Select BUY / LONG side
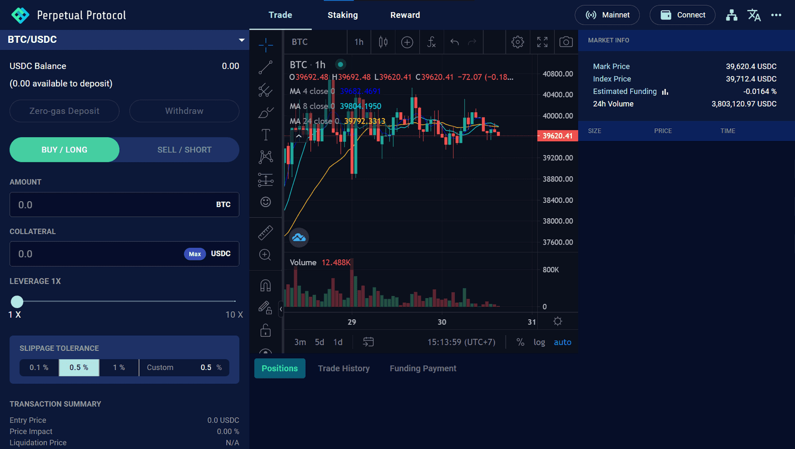 (65, 150)
